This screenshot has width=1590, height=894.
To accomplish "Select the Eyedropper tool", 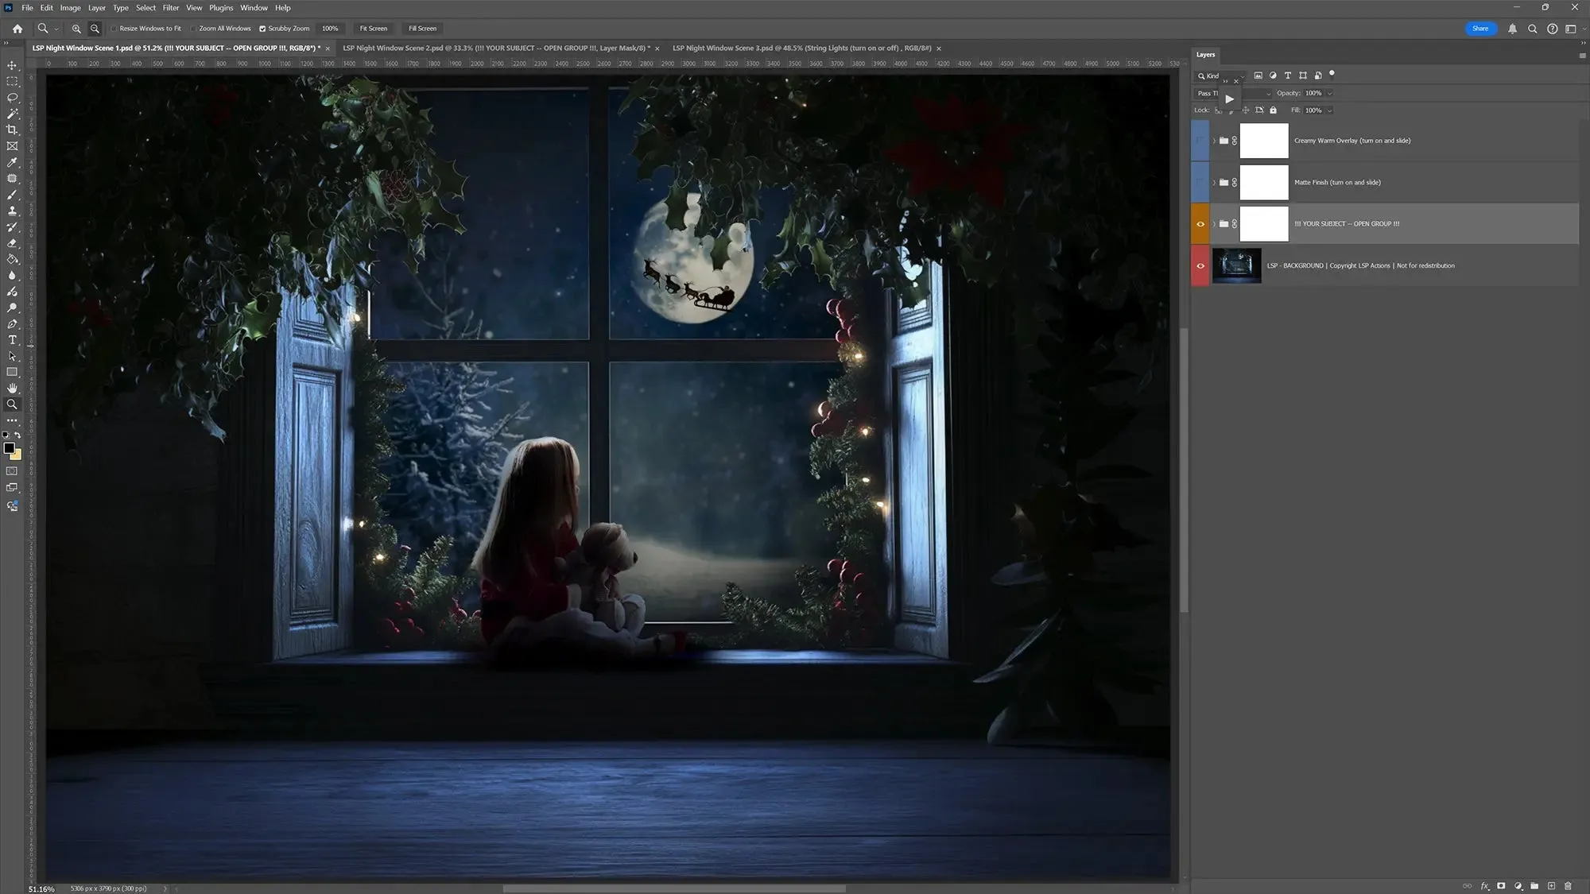I will (12, 162).
